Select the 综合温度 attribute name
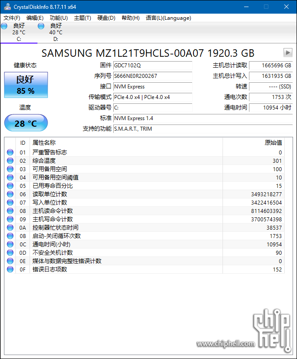Image resolution: width=297 pixels, height=359 pixels. click(44, 161)
